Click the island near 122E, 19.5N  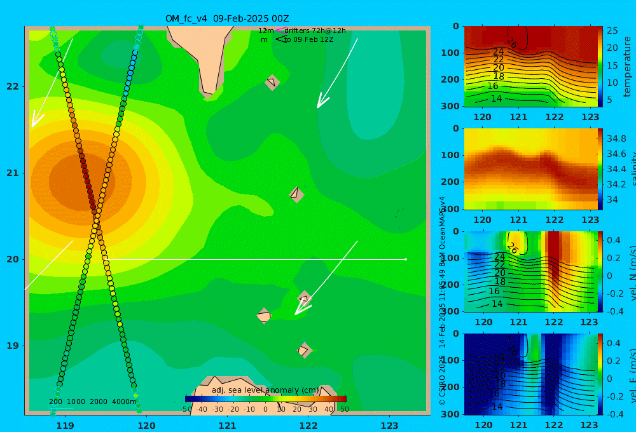304,299
